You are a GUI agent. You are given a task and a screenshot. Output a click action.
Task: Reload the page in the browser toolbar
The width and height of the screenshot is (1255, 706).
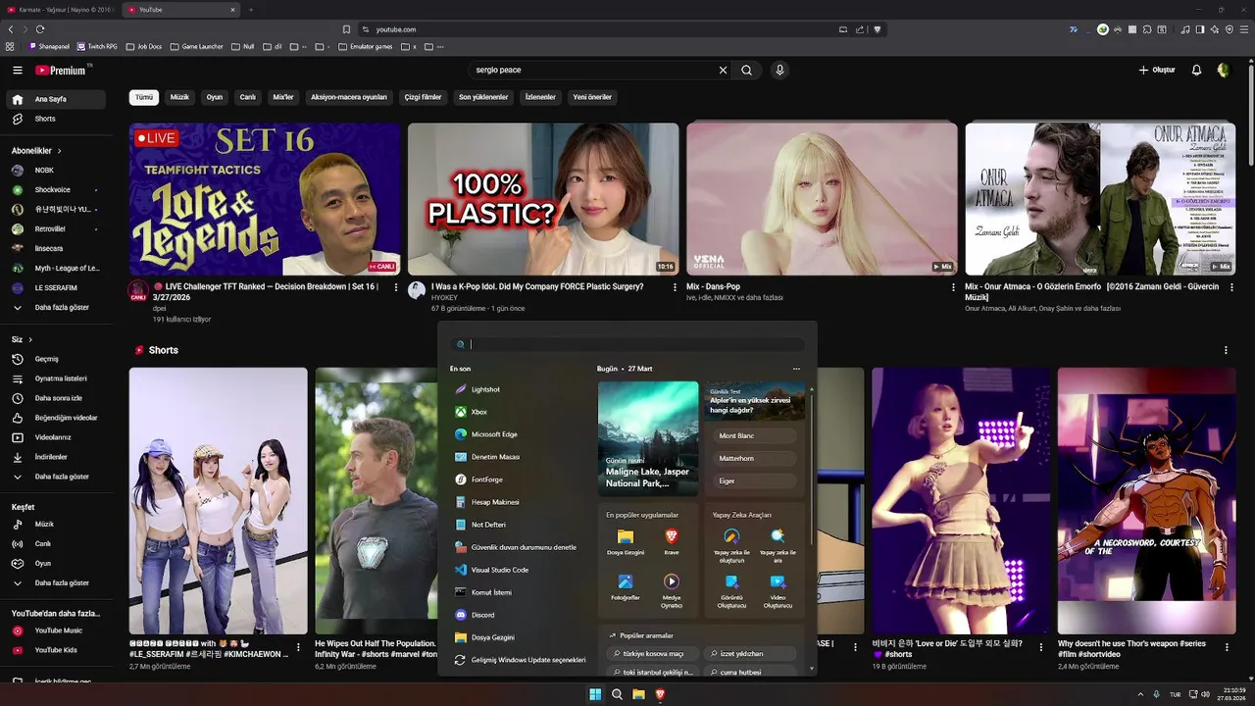40,29
